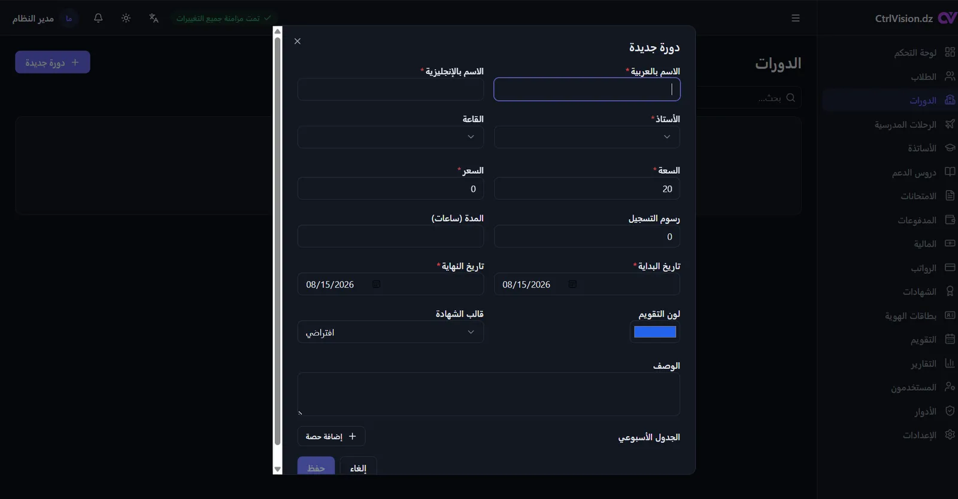Click the الوصف description text area
This screenshot has height=499, width=958.
point(489,394)
